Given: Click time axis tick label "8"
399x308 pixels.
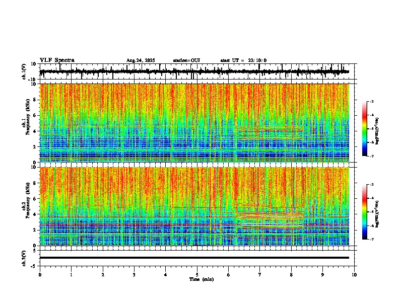Looking at the screenshot, I should 291,275.
